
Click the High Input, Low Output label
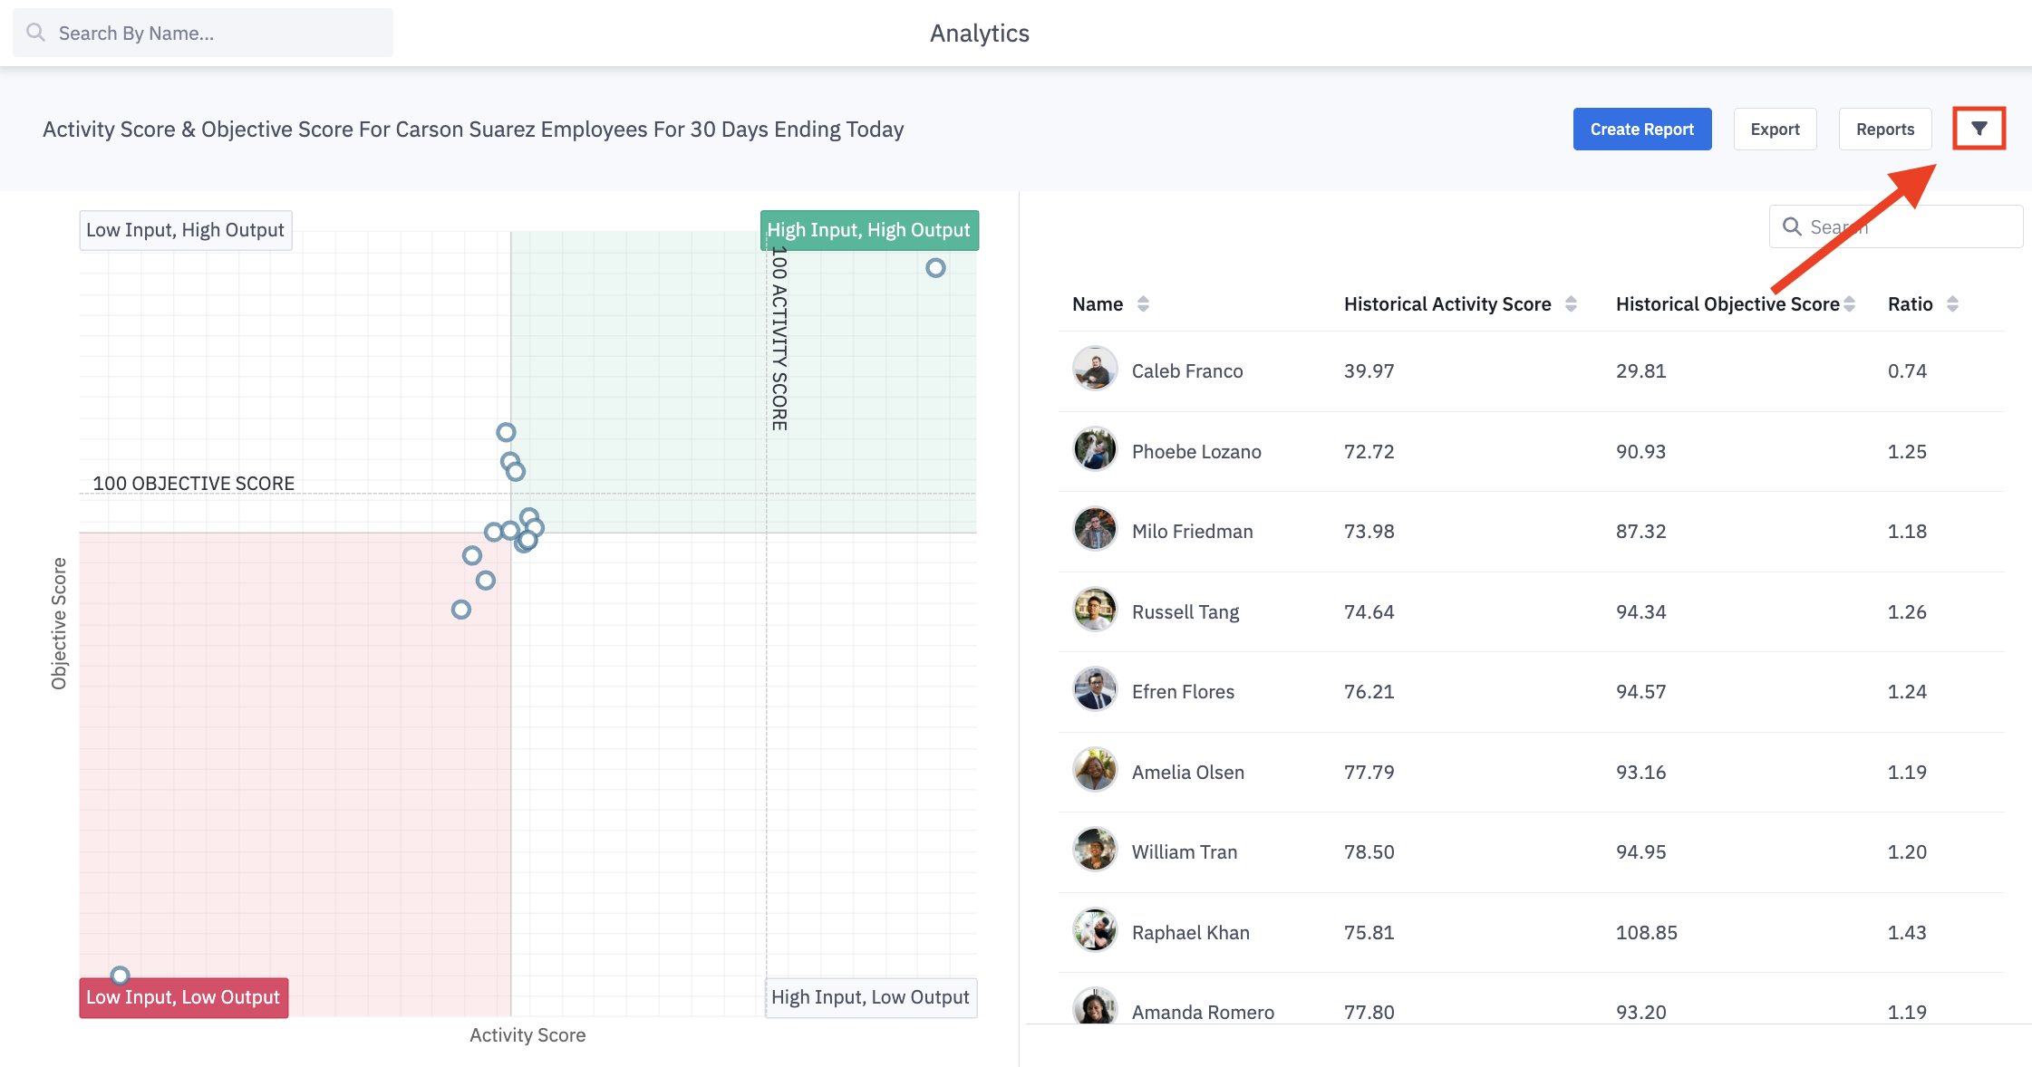coord(870,997)
